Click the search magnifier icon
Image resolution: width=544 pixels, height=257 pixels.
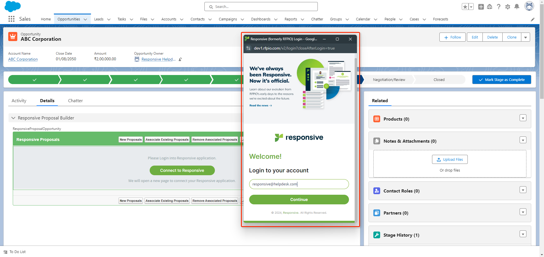pyautogui.click(x=211, y=7)
